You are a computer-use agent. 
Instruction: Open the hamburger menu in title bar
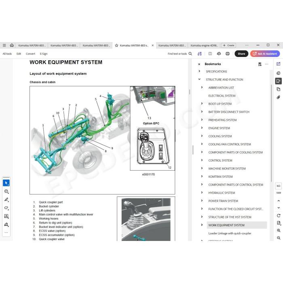point(4,45)
